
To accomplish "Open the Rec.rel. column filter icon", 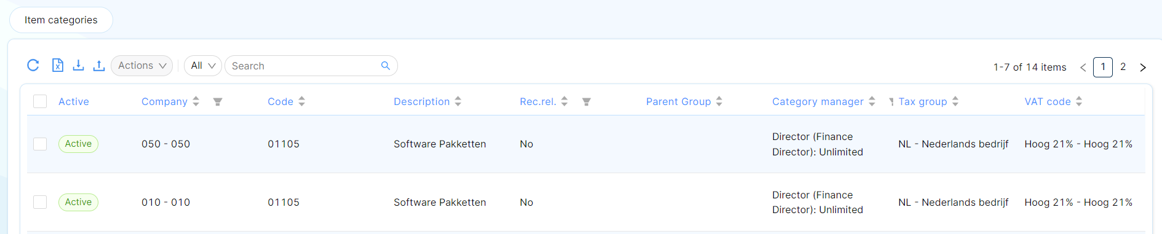I will coord(586,102).
